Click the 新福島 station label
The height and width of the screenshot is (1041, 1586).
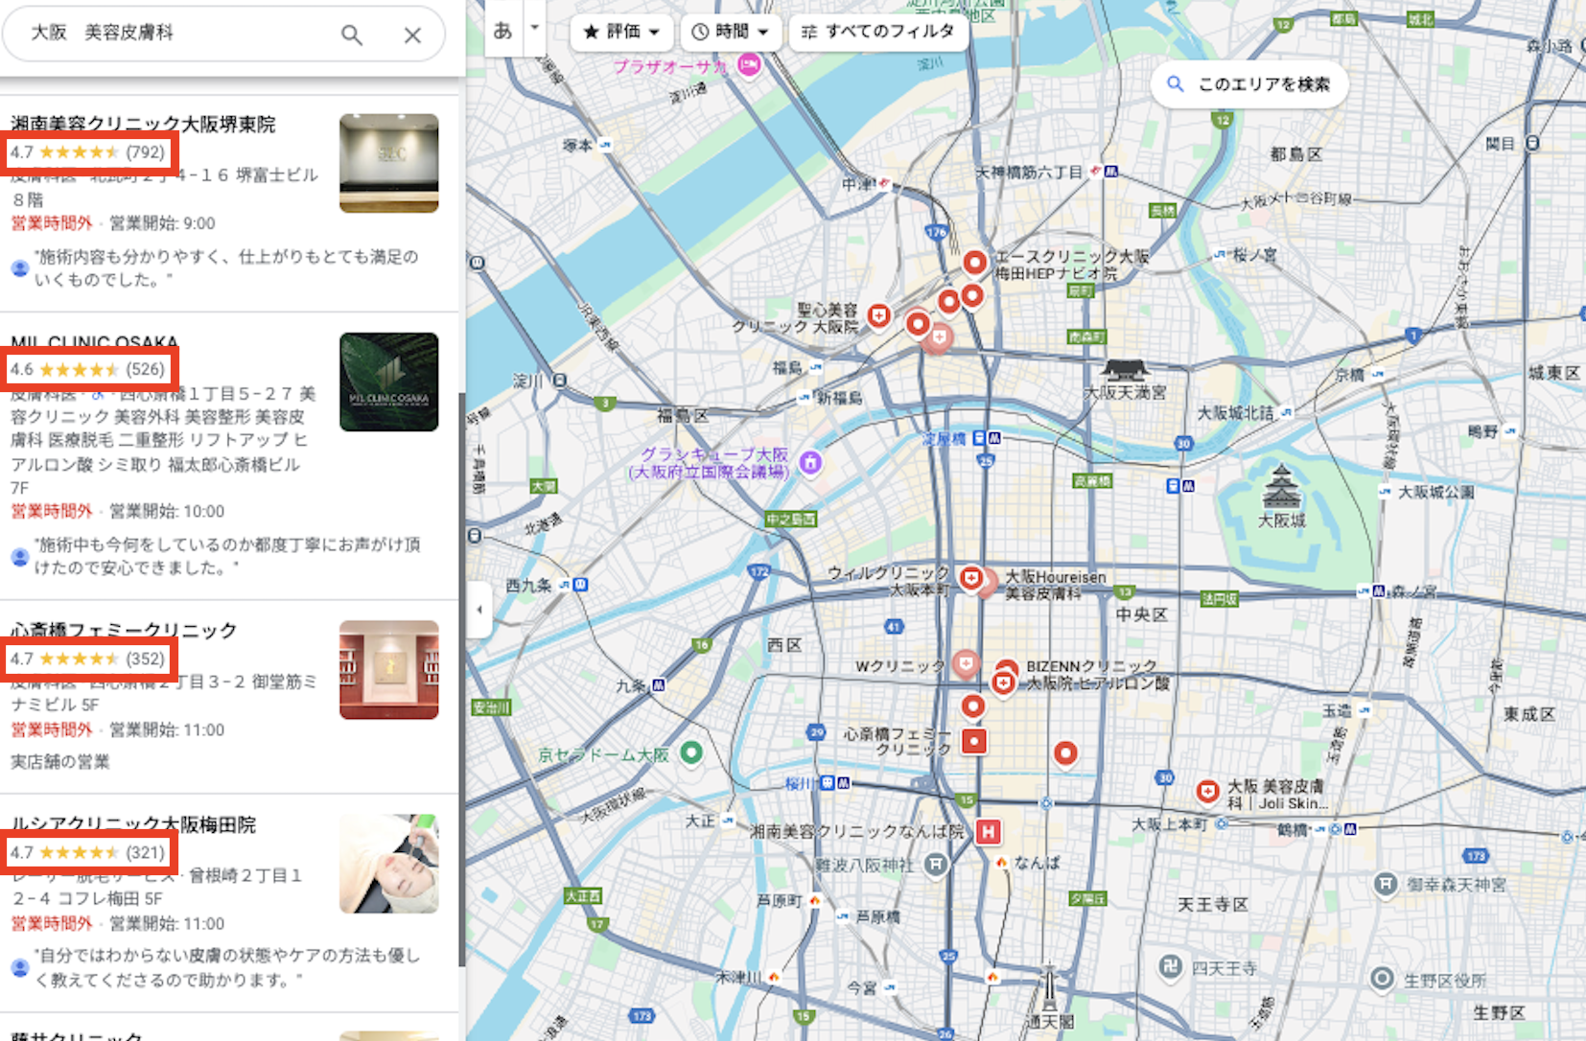tap(839, 397)
